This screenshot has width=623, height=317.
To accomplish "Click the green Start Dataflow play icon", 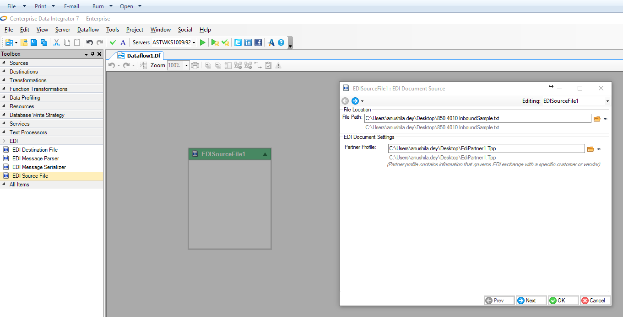I will 203,42.
